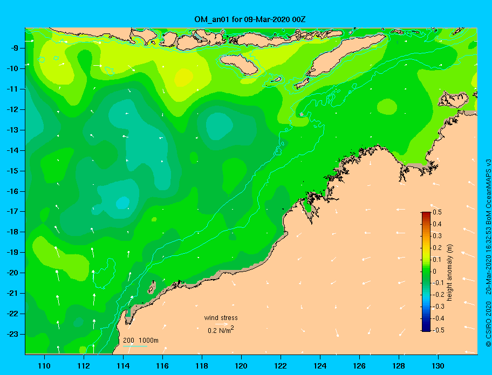Click the map title 'OM_an01 for 09-Mar-2020 00Z'

point(250,19)
